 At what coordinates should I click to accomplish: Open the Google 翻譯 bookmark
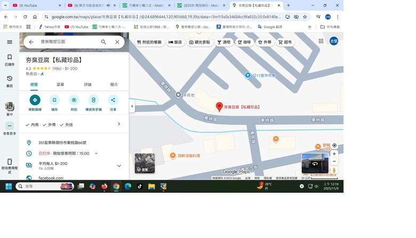(270, 27)
